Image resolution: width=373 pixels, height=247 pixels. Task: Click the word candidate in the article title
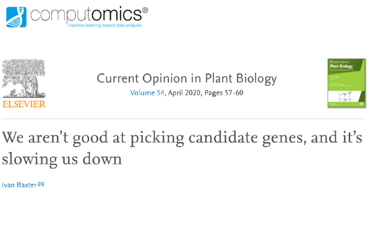click(223, 137)
